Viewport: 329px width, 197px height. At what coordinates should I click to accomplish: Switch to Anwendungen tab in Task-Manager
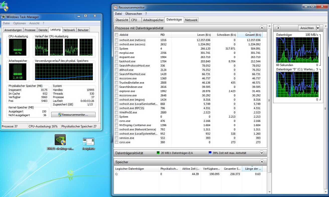(x=13, y=30)
